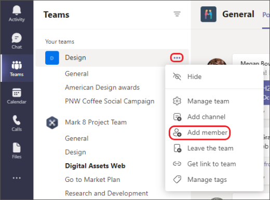
Task: Open more apps ellipsis in sidebar
Action: [17, 178]
